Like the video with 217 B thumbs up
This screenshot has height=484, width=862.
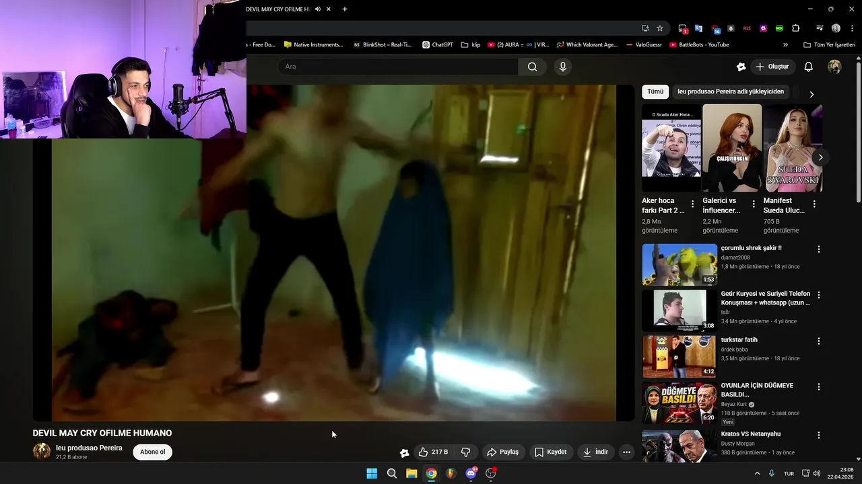(x=433, y=452)
